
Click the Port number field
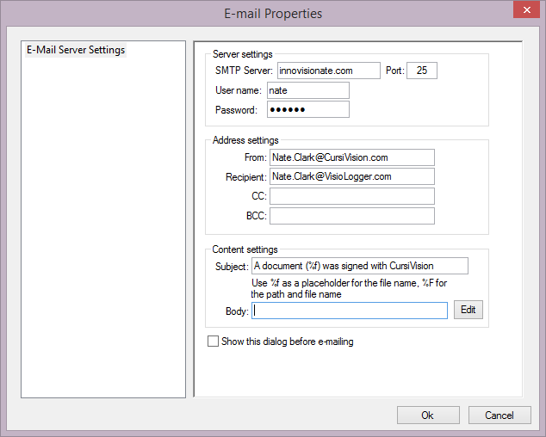click(421, 71)
